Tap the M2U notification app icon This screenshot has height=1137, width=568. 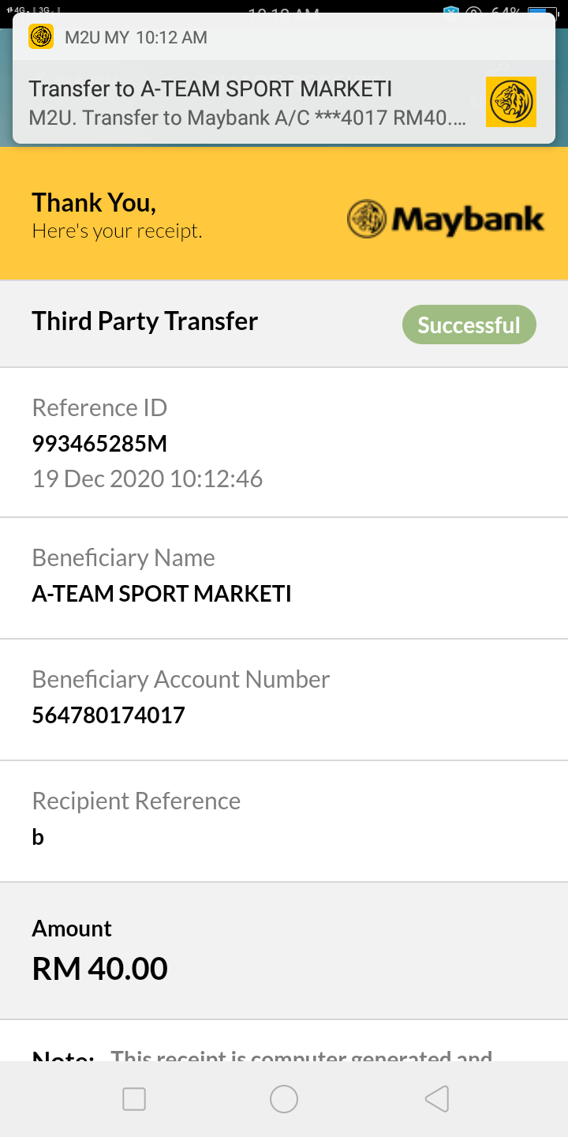point(41,37)
